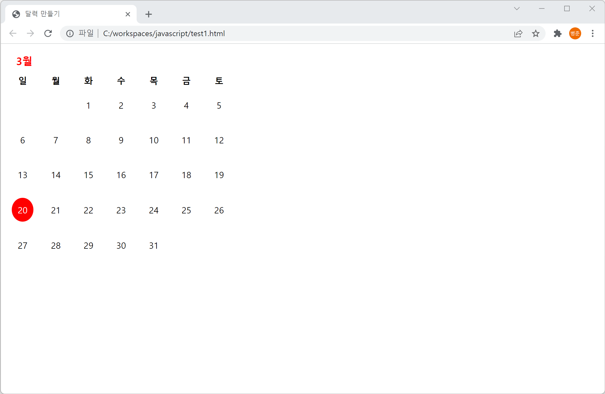Open Chrome's three-dot menu
This screenshot has width=605, height=394.
592,33
